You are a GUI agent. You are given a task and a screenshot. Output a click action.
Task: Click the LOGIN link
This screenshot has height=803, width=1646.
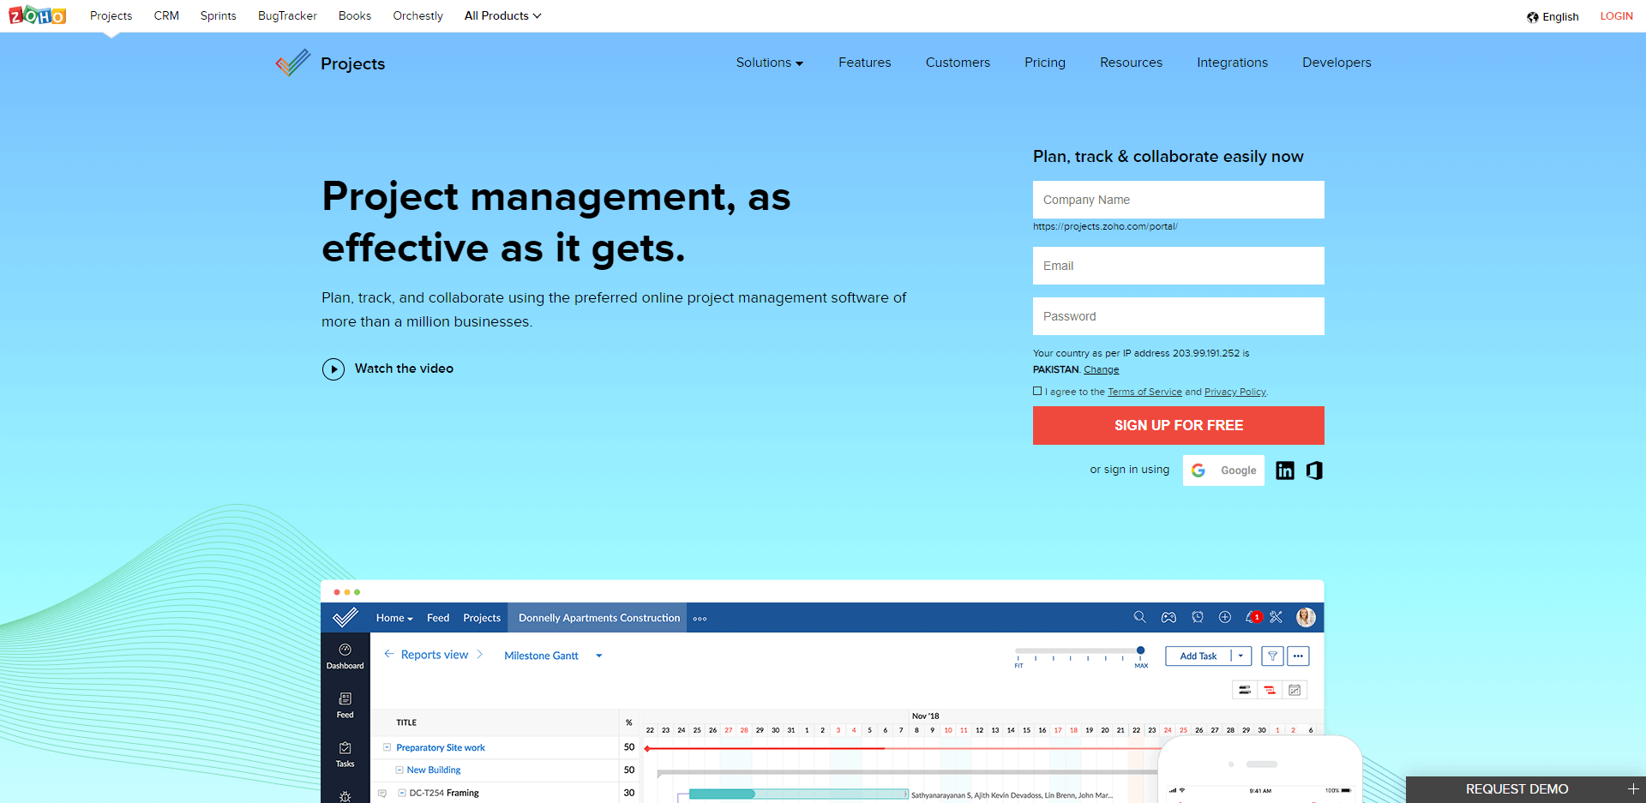point(1616,16)
